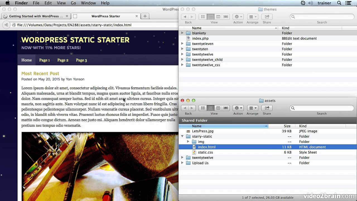Expand the blankety folder
357x201 pixels.
click(x=182, y=33)
